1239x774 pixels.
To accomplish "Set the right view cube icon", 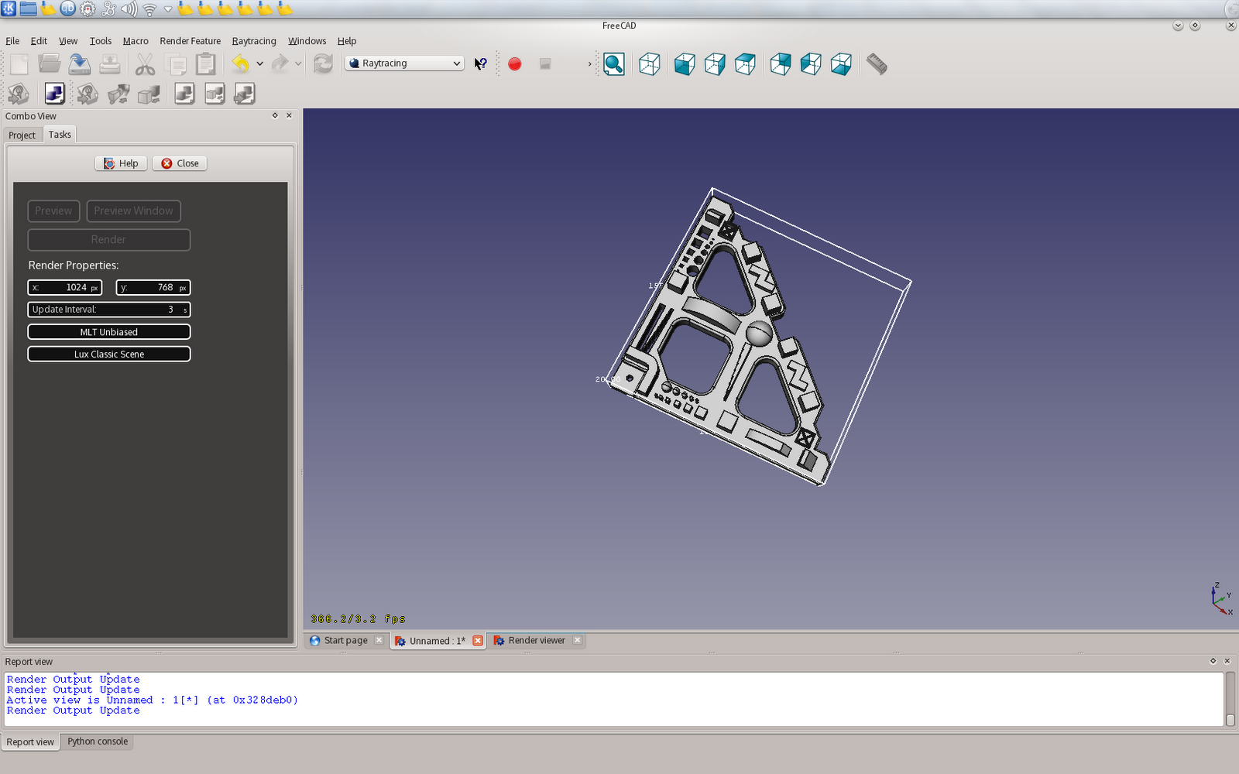I will click(715, 64).
